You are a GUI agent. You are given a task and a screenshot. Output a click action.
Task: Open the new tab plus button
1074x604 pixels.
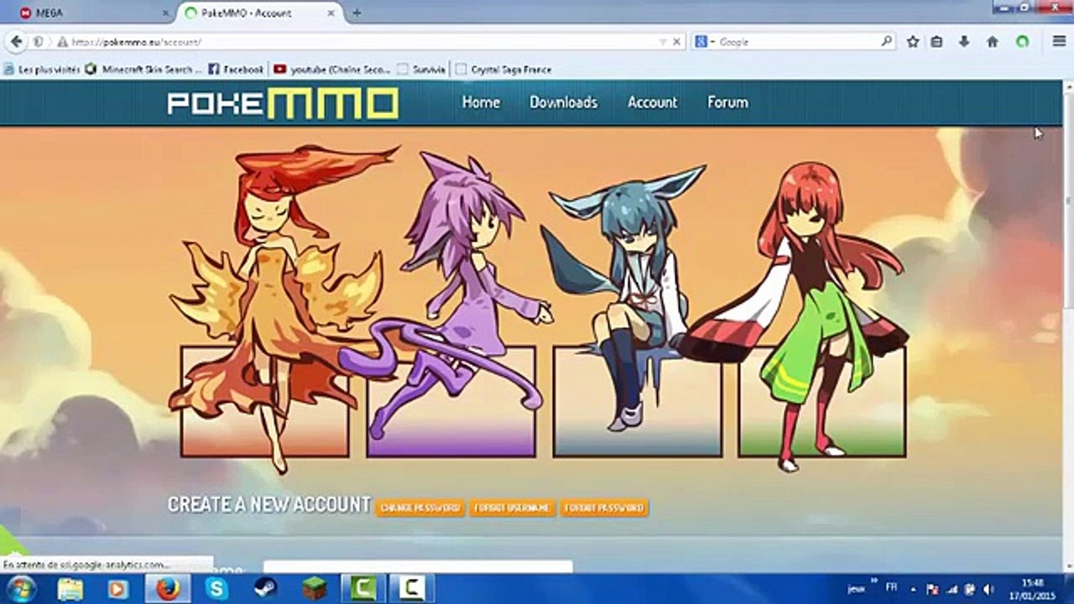357,13
